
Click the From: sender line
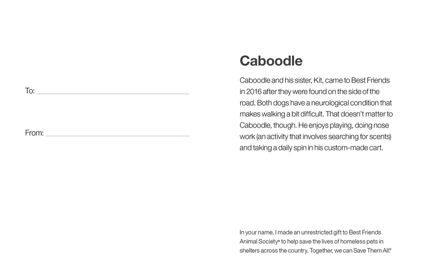117,135
